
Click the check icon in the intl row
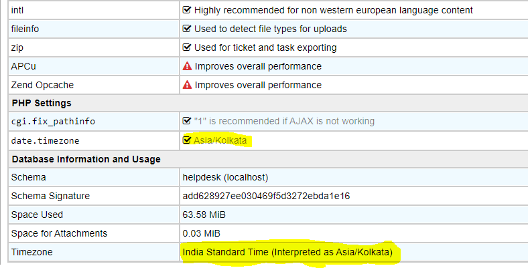click(187, 10)
